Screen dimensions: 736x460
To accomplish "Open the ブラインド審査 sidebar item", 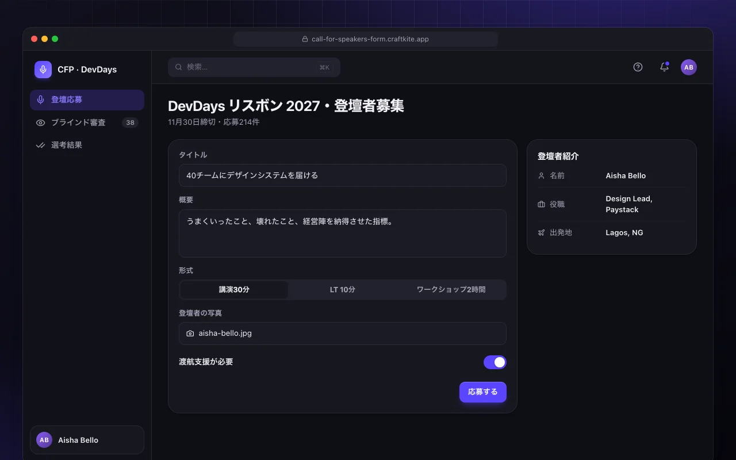I will point(87,122).
